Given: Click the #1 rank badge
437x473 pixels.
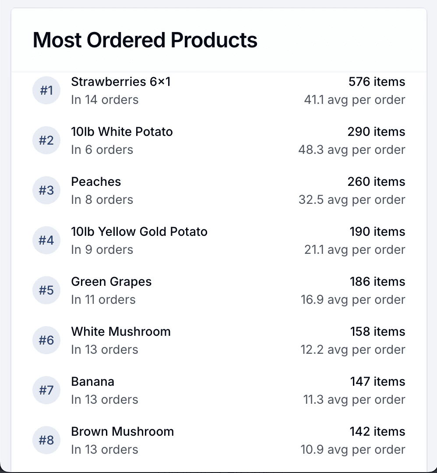Looking at the screenshot, I should [x=46, y=90].
